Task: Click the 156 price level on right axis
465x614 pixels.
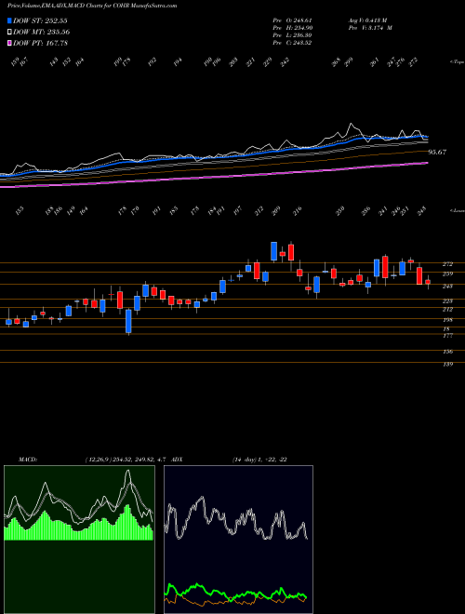Action: point(447,352)
